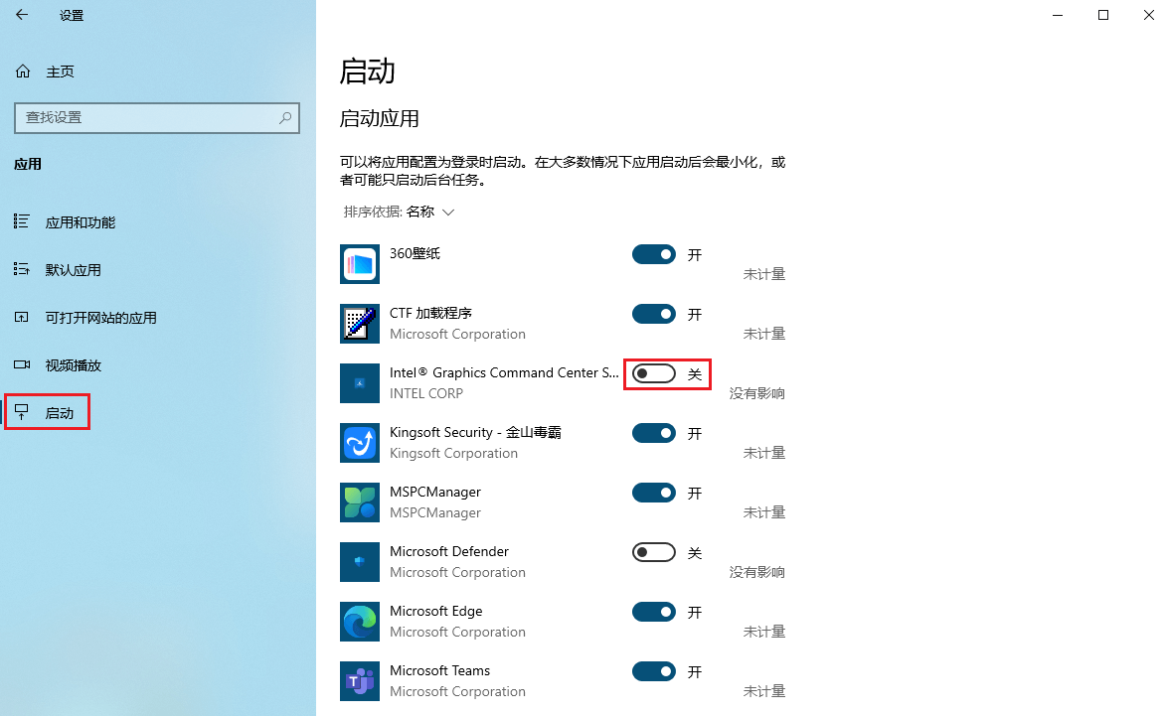The width and height of the screenshot is (1166, 716).
Task: Click the Kingsoft Security 金山毒霸 icon
Action: 359,442
